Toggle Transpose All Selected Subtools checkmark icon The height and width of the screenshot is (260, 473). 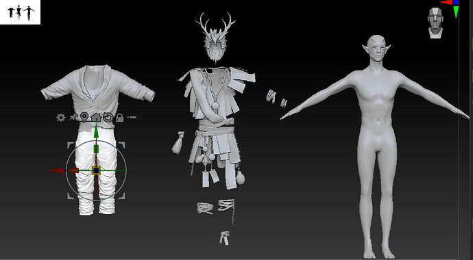pyautogui.click(x=131, y=117)
